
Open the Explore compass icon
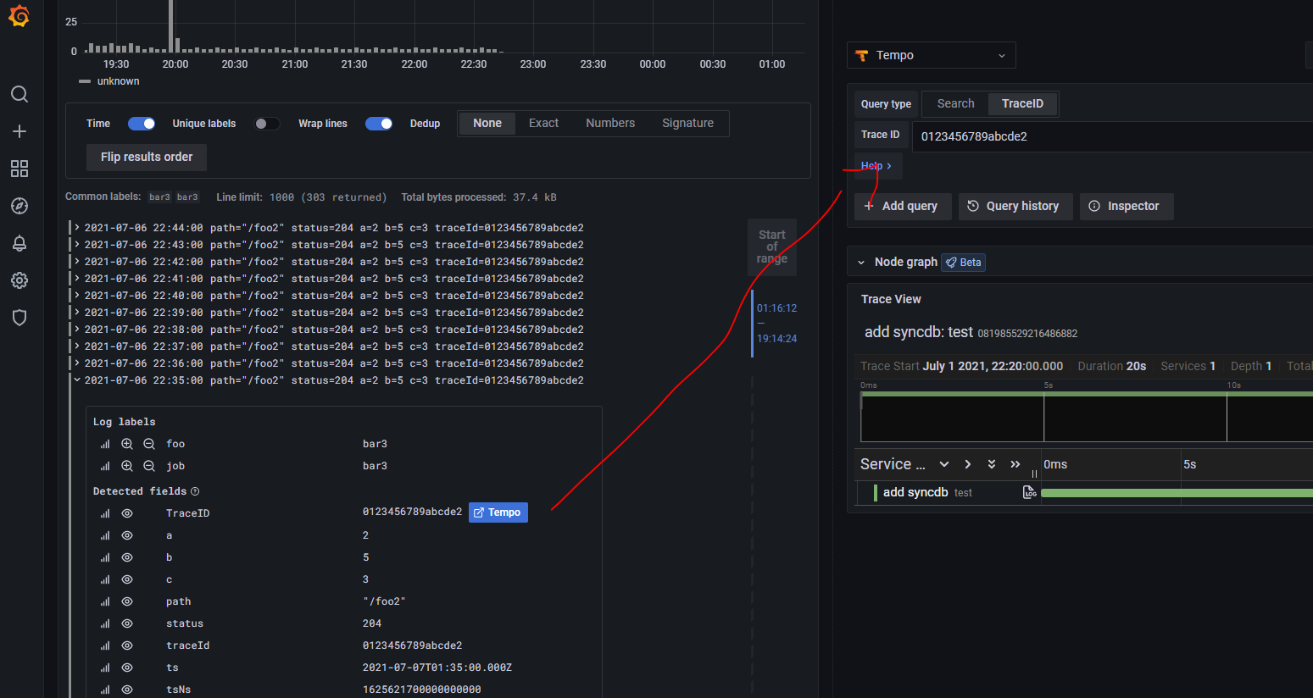[19, 206]
